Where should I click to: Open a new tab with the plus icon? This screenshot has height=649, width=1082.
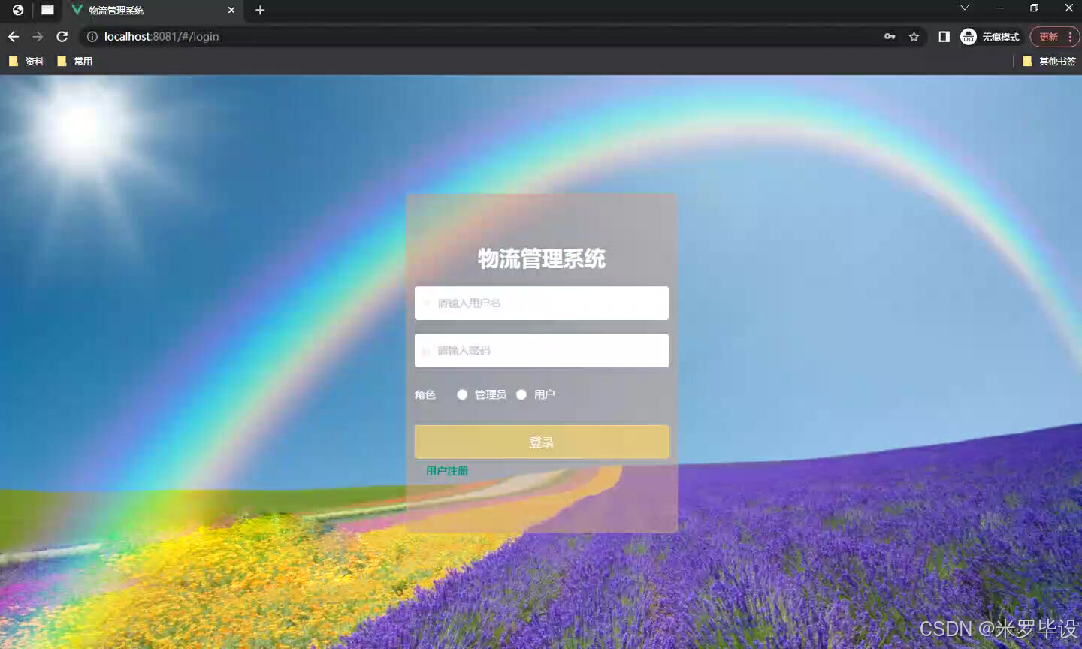click(x=260, y=10)
